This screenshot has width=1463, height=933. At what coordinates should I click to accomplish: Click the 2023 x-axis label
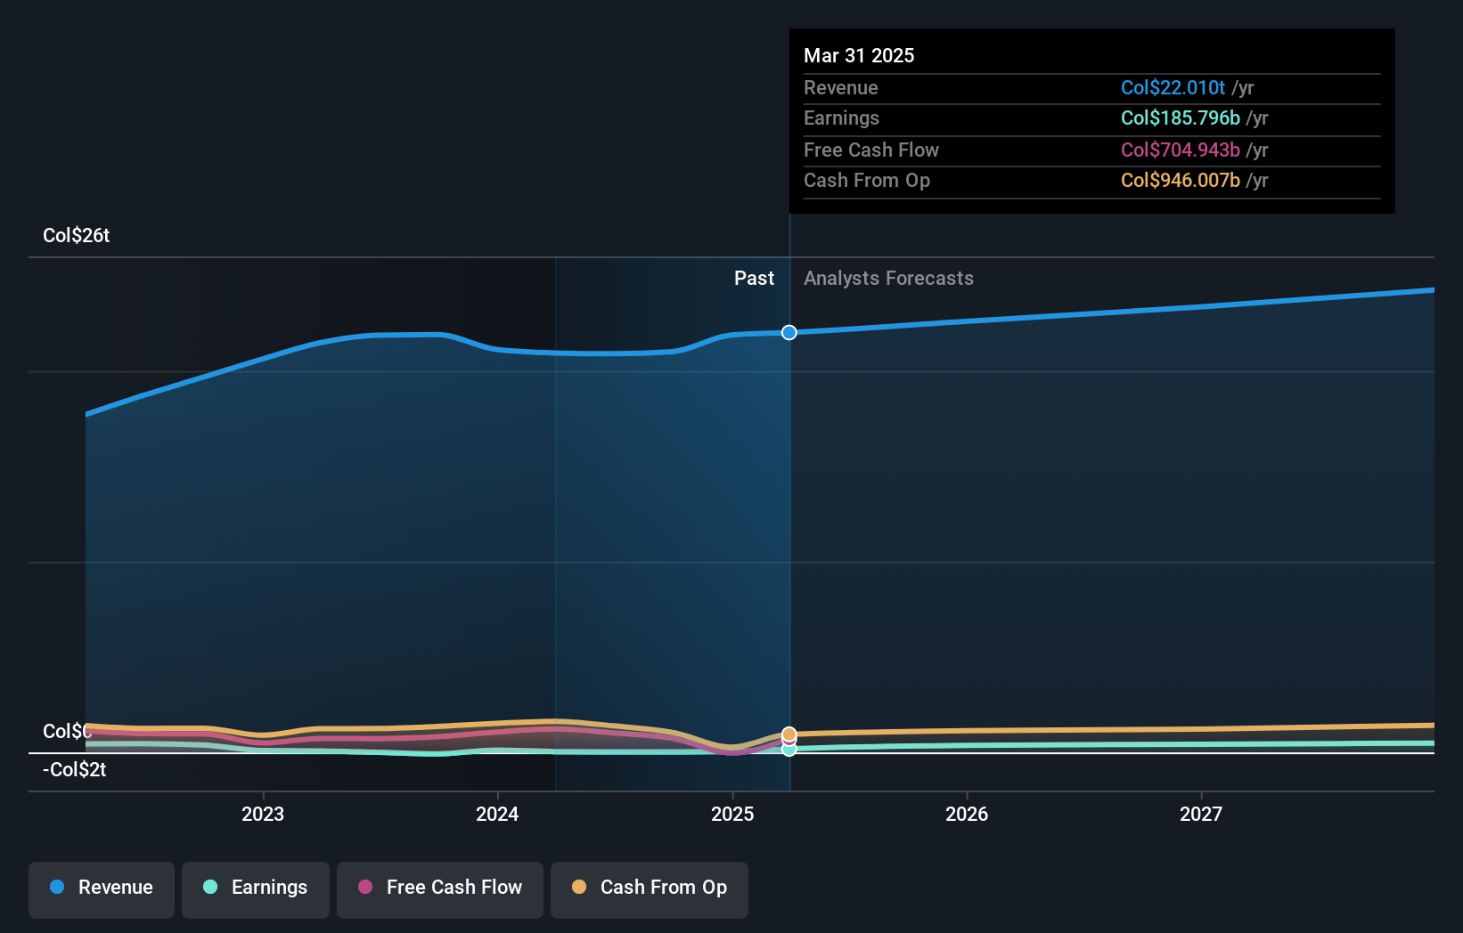pyautogui.click(x=263, y=814)
